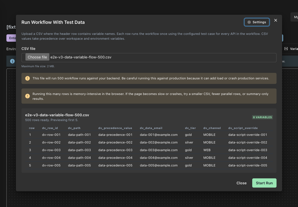Image resolution: width=298 pixels, height=207 pixels.
Task: Select file name e2e-v3-data-variable-flow-500.csv in file input
Action: tap(81, 57)
